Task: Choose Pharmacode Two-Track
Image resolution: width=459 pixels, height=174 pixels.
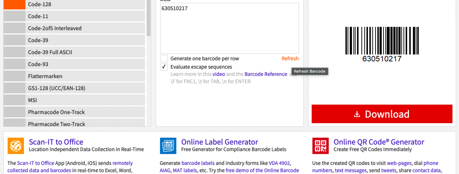Action: click(x=74, y=123)
